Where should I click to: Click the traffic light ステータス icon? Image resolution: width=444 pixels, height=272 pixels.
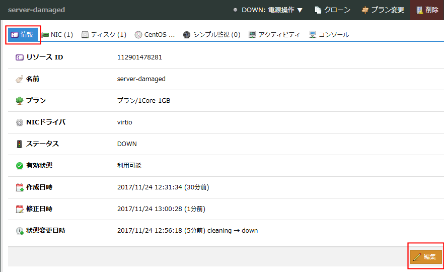[20, 144]
